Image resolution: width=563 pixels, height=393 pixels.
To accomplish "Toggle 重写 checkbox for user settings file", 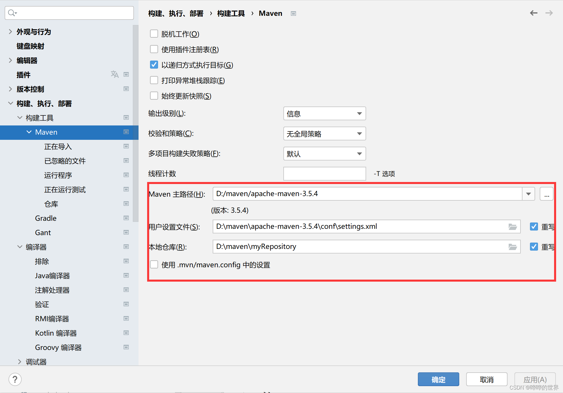I will pos(534,226).
